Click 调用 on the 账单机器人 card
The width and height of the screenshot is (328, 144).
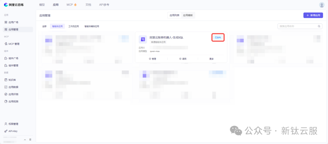point(183,59)
